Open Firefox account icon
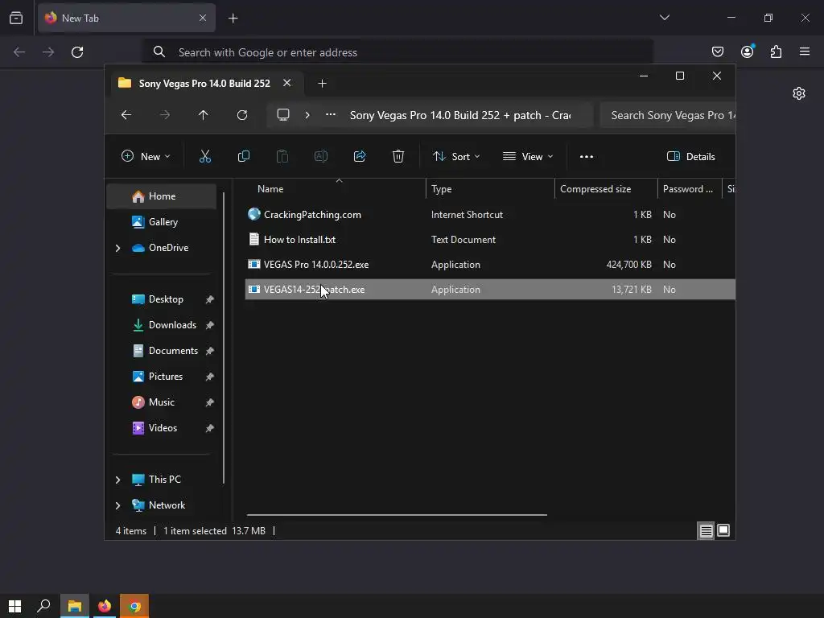This screenshot has width=824, height=618. pyautogui.click(x=747, y=51)
